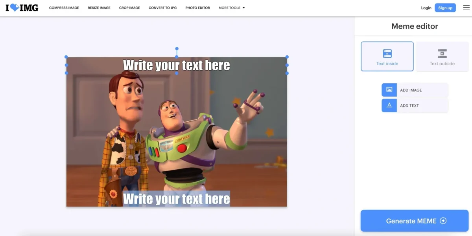Click the bottom-left handle of top text box
Viewport: 472px width, 236px height.
(66, 73)
